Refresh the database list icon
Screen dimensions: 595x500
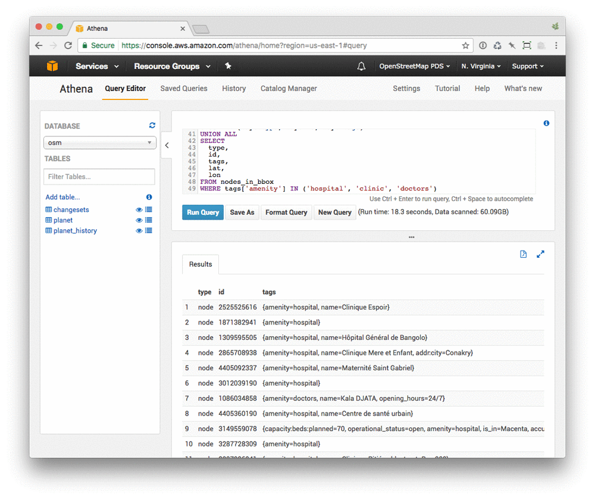(x=152, y=125)
